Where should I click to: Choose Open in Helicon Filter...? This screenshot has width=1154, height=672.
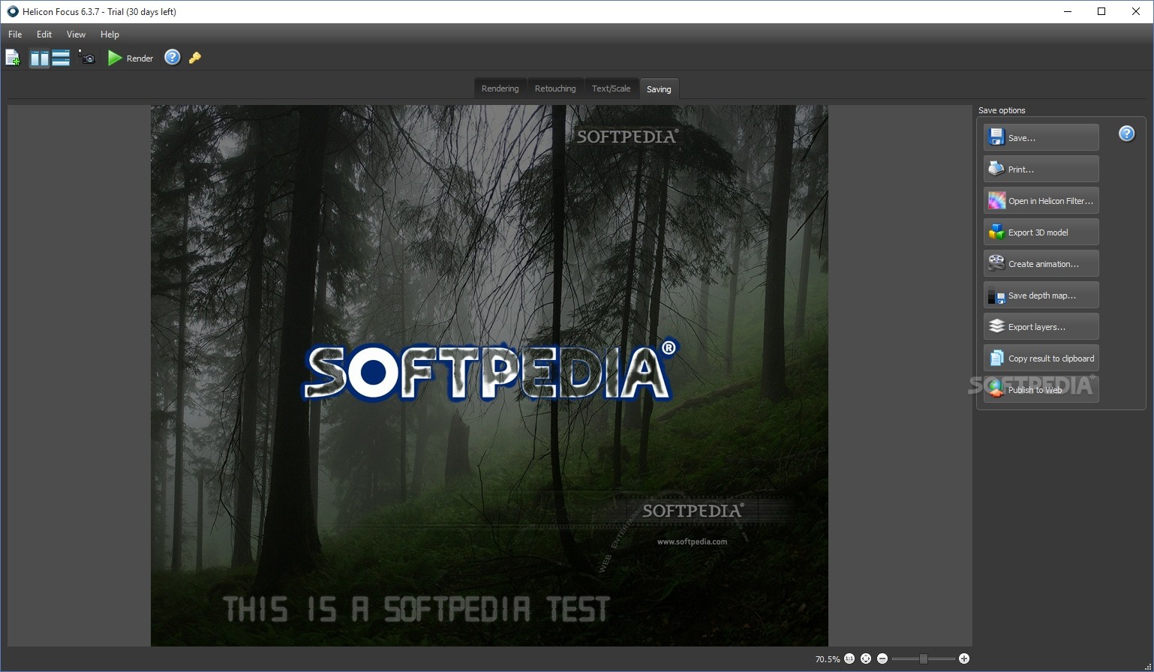tap(1041, 201)
